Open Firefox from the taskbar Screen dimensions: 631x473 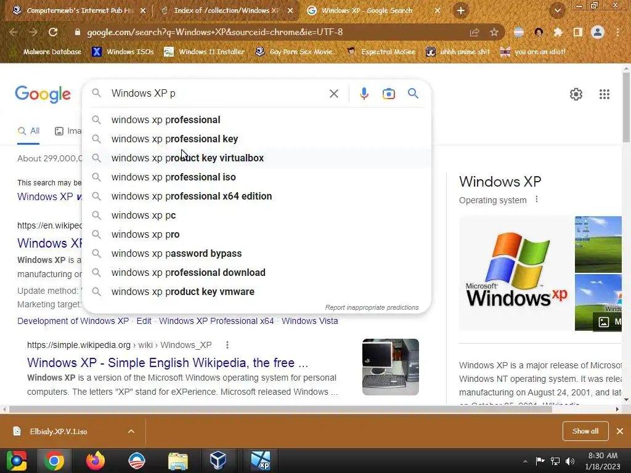coord(96,461)
